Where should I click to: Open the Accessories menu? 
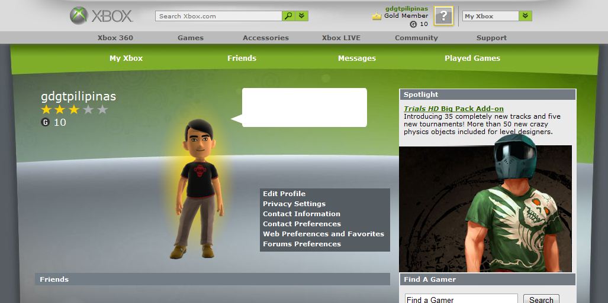point(266,38)
